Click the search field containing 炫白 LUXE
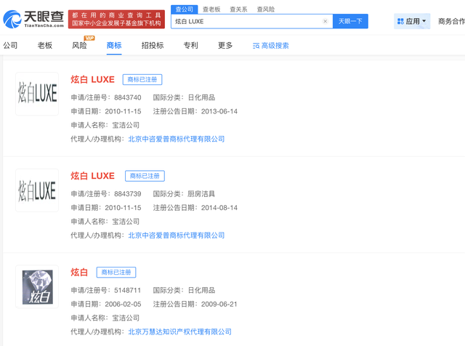 click(x=247, y=22)
